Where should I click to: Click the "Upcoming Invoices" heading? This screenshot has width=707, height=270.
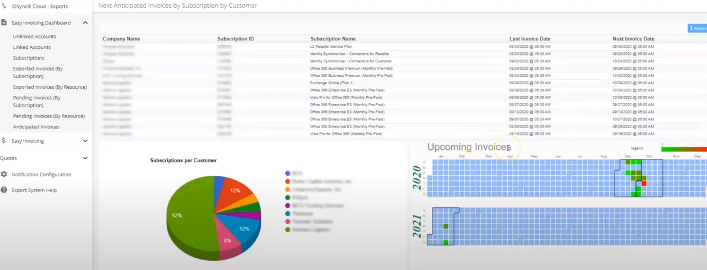tap(469, 147)
